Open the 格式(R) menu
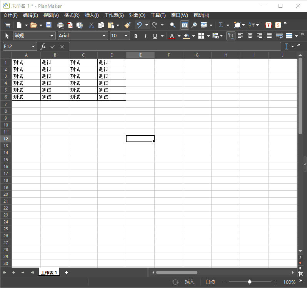Image resolution: width=307 pixels, height=288 pixels. pyautogui.click(x=72, y=15)
